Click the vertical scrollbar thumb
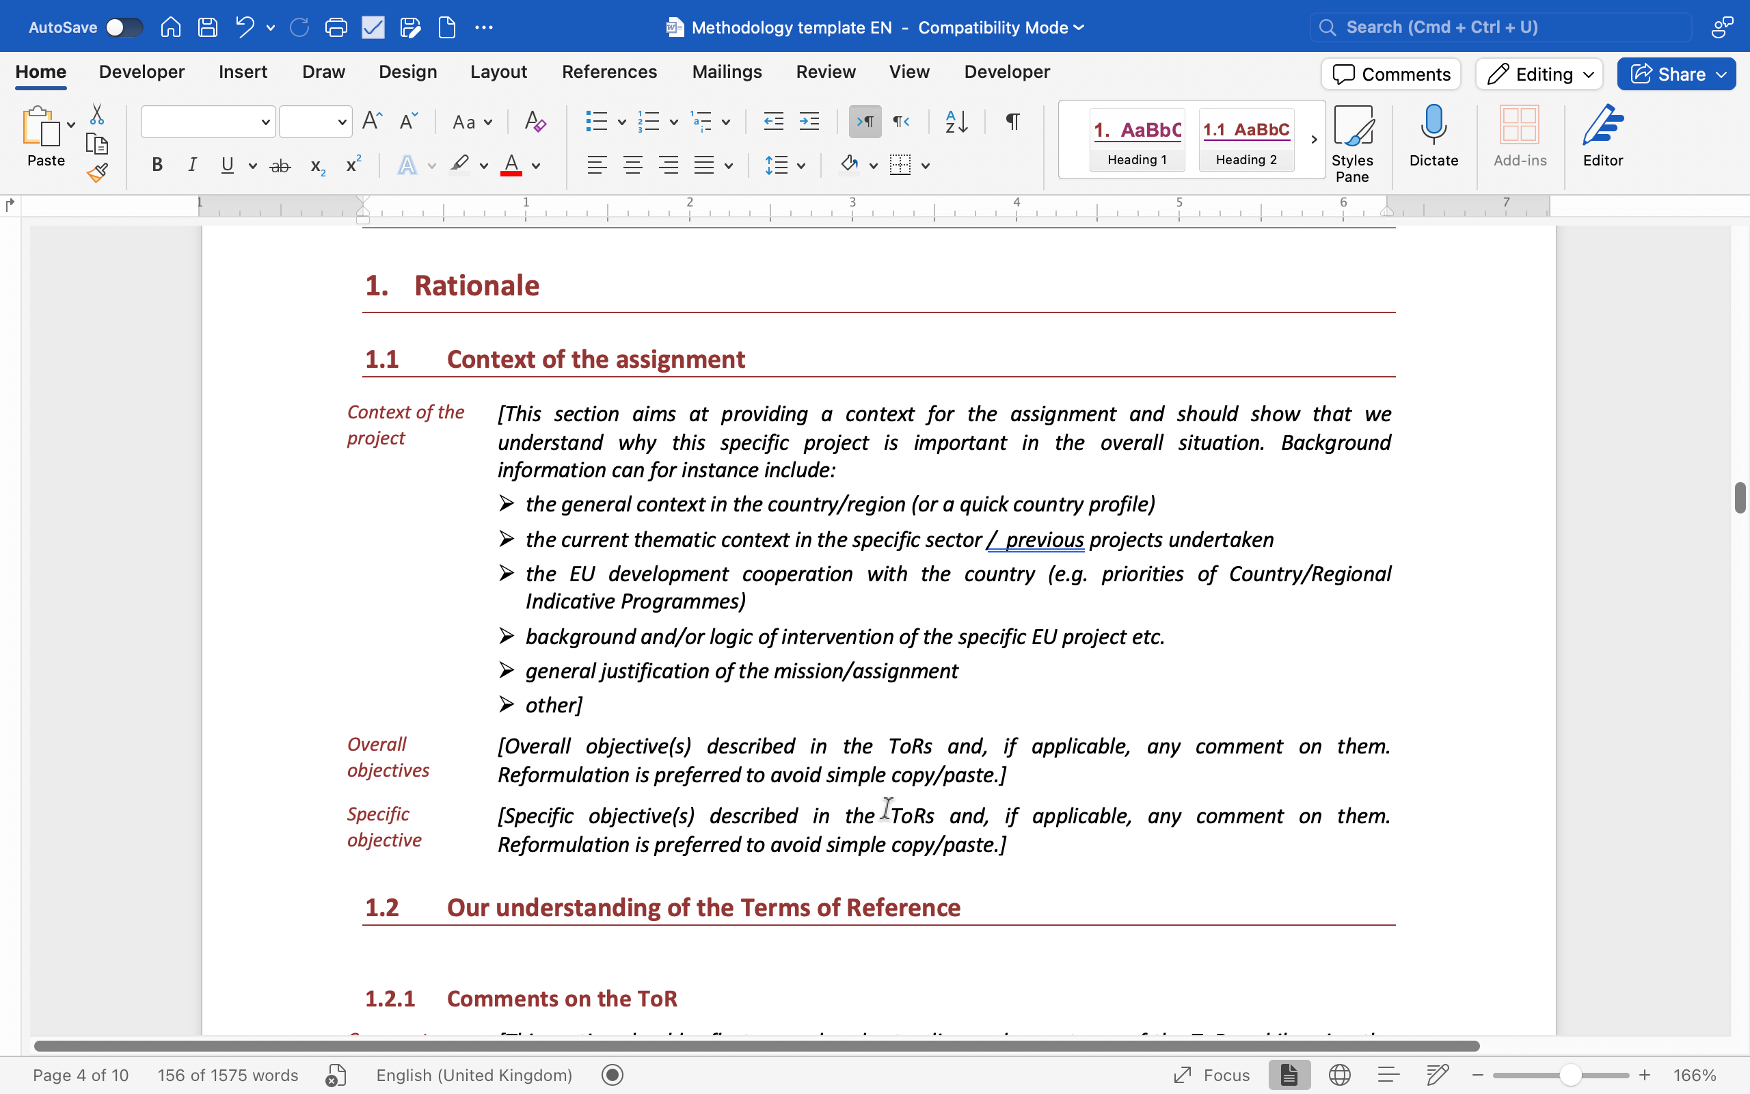Screen dimensions: 1750x1094 pos(1740,498)
